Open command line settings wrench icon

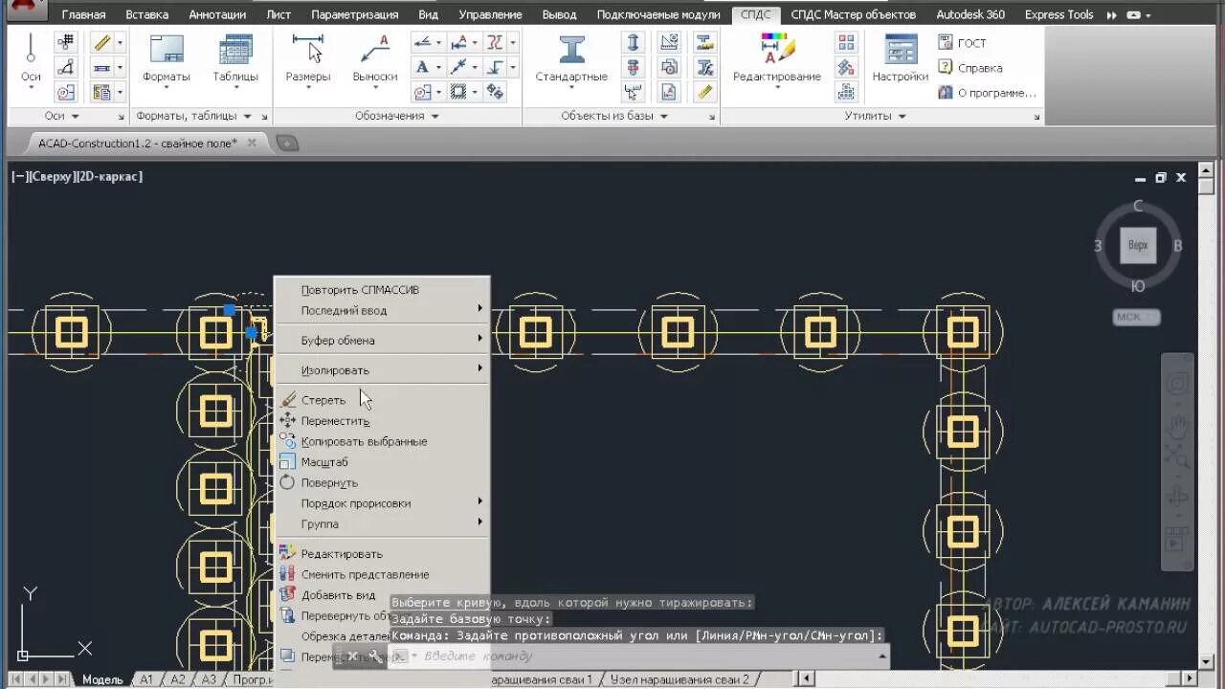pos(373,656)
